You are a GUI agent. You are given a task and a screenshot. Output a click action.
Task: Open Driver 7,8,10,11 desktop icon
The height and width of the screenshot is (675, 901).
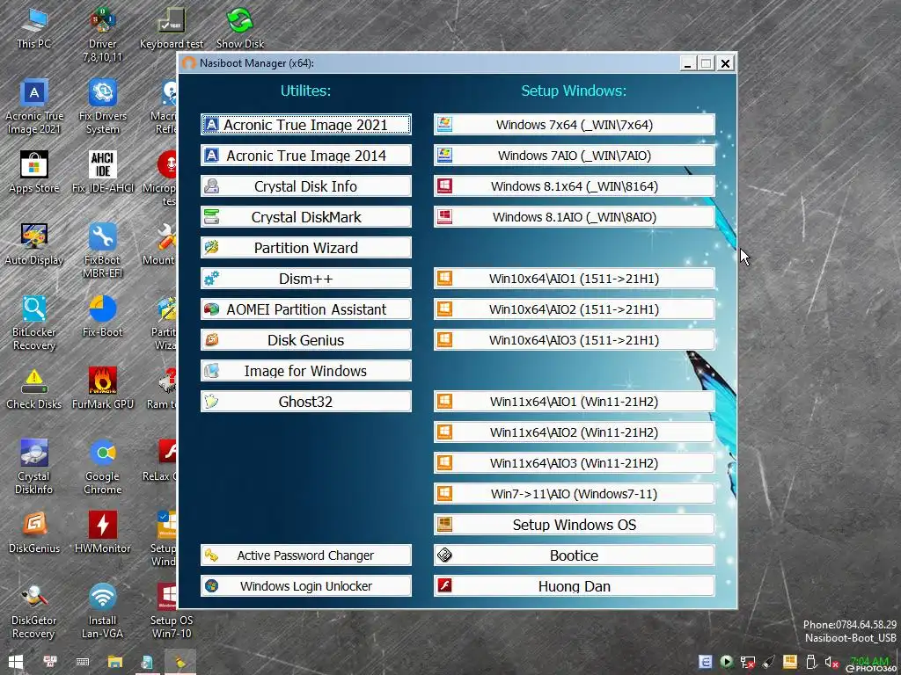coord(102,34)
